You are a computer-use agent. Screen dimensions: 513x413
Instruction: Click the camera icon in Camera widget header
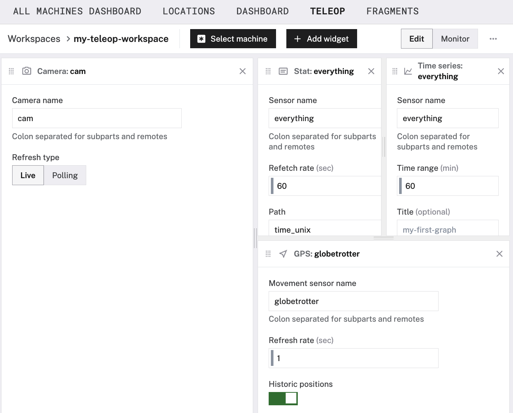27,71
